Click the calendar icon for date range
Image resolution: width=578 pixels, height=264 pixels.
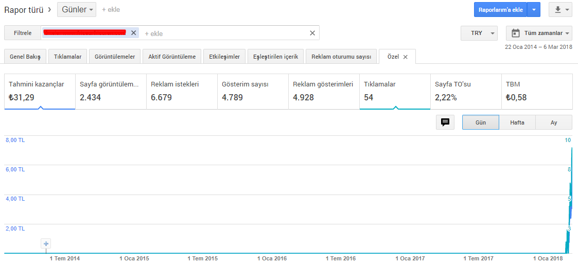(x=515, y=33)
